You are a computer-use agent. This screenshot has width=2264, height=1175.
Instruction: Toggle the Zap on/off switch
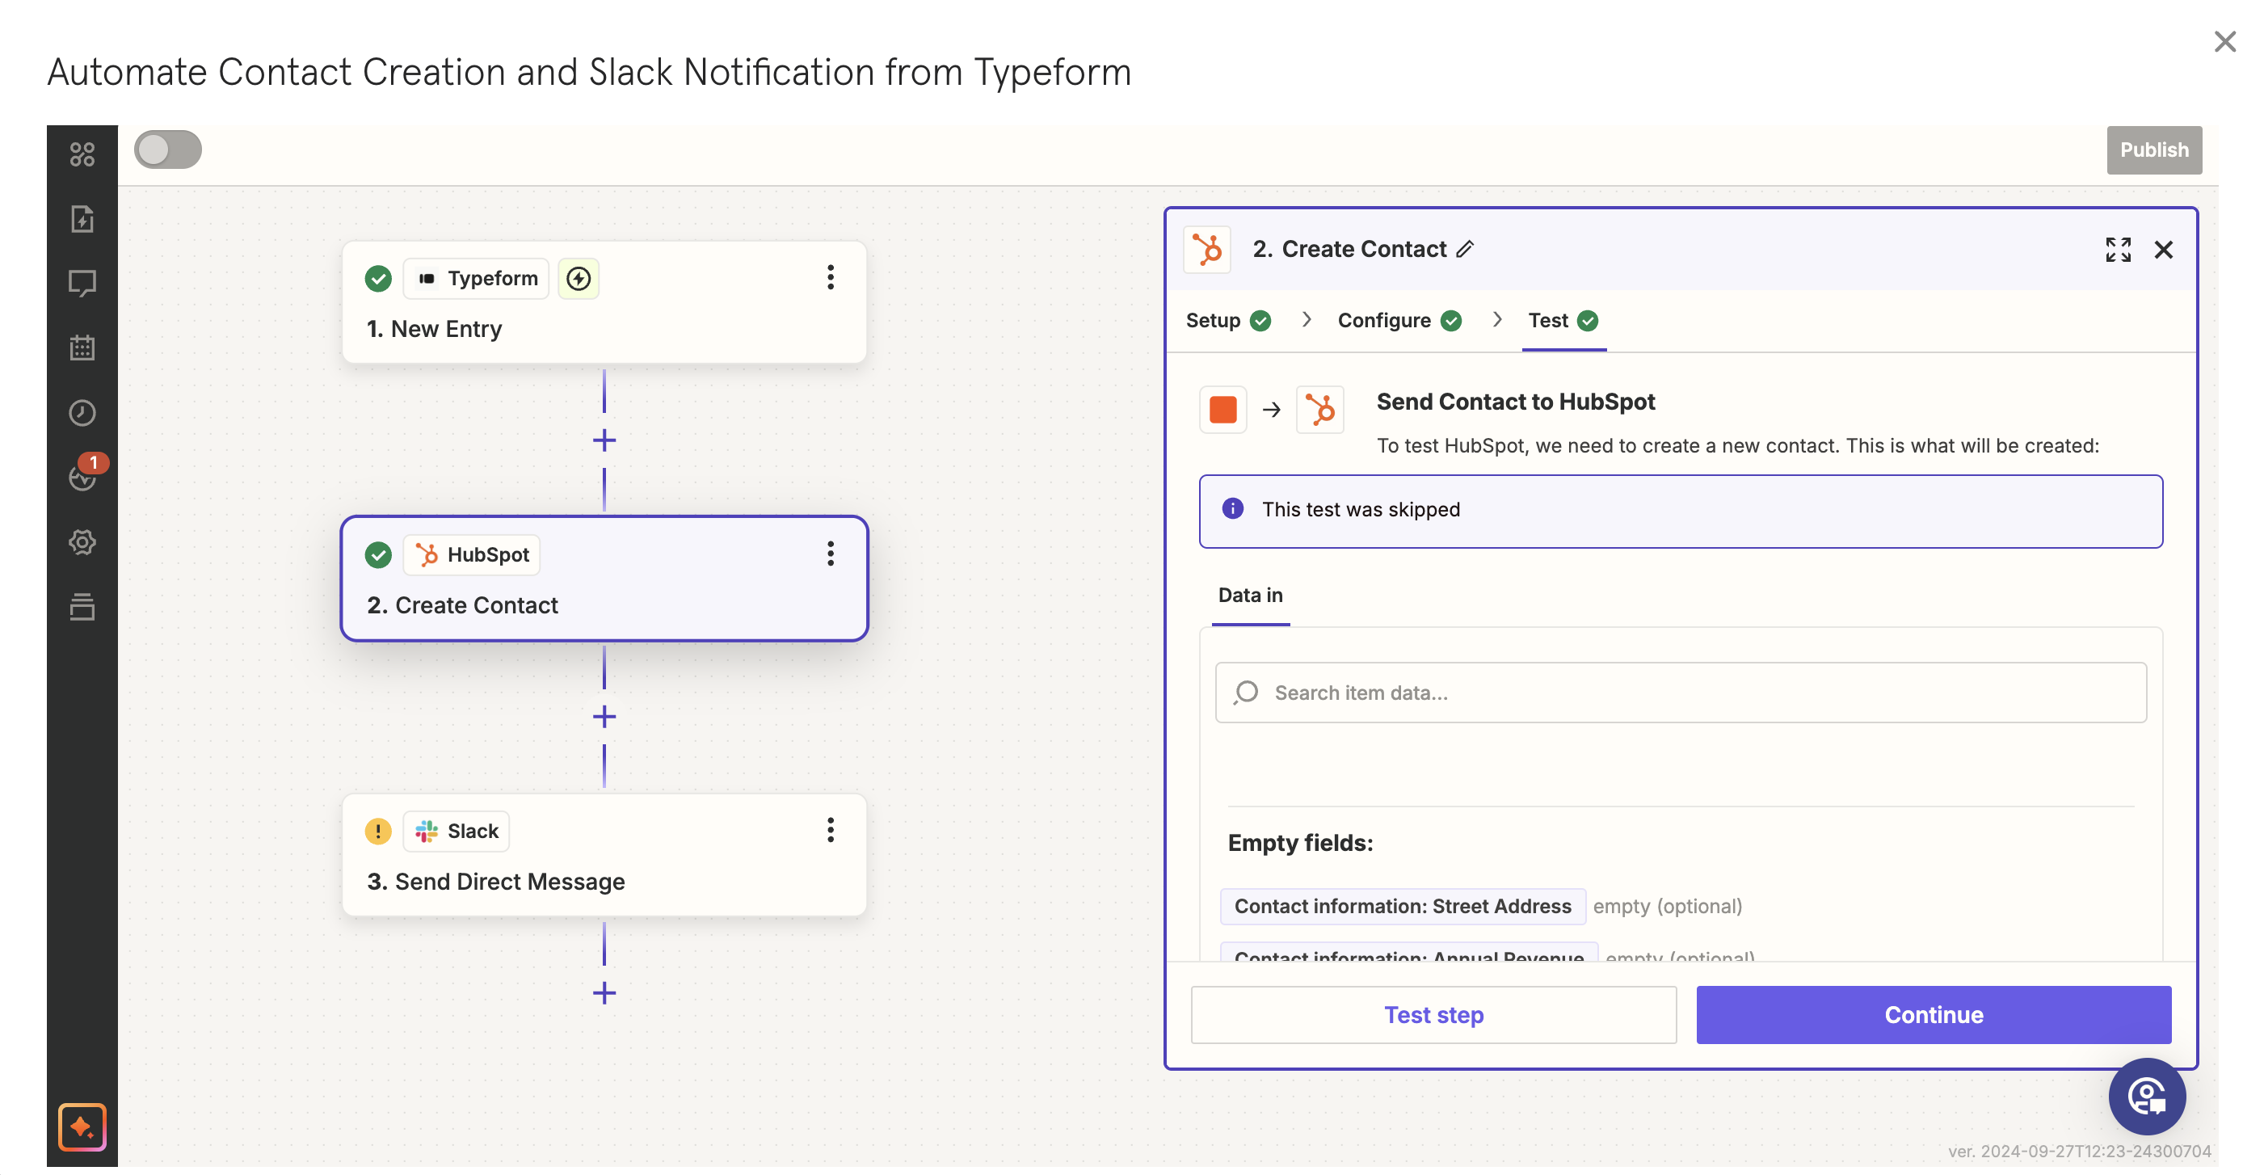pos(167,150)
